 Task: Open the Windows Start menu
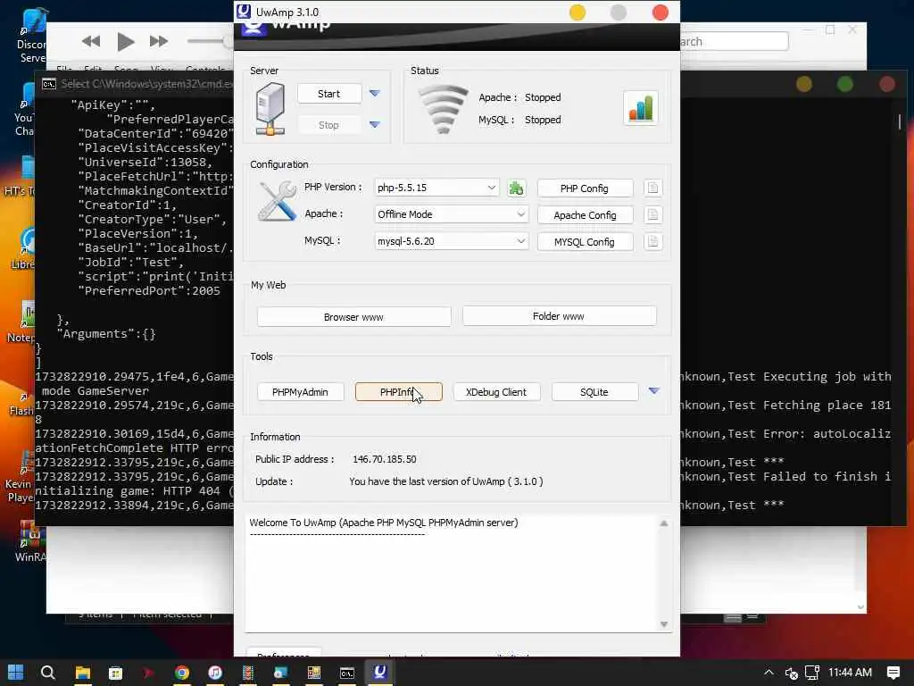coord(16,673)
